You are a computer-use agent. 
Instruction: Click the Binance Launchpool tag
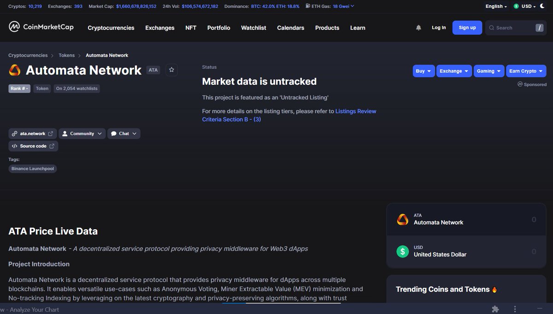(33, 169)
